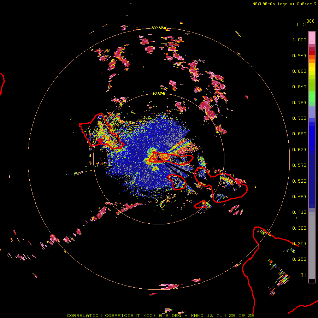Select the 0.893 scale value
Screen dimensions: 318x318
pyautogui.click(x=299, y=71)
